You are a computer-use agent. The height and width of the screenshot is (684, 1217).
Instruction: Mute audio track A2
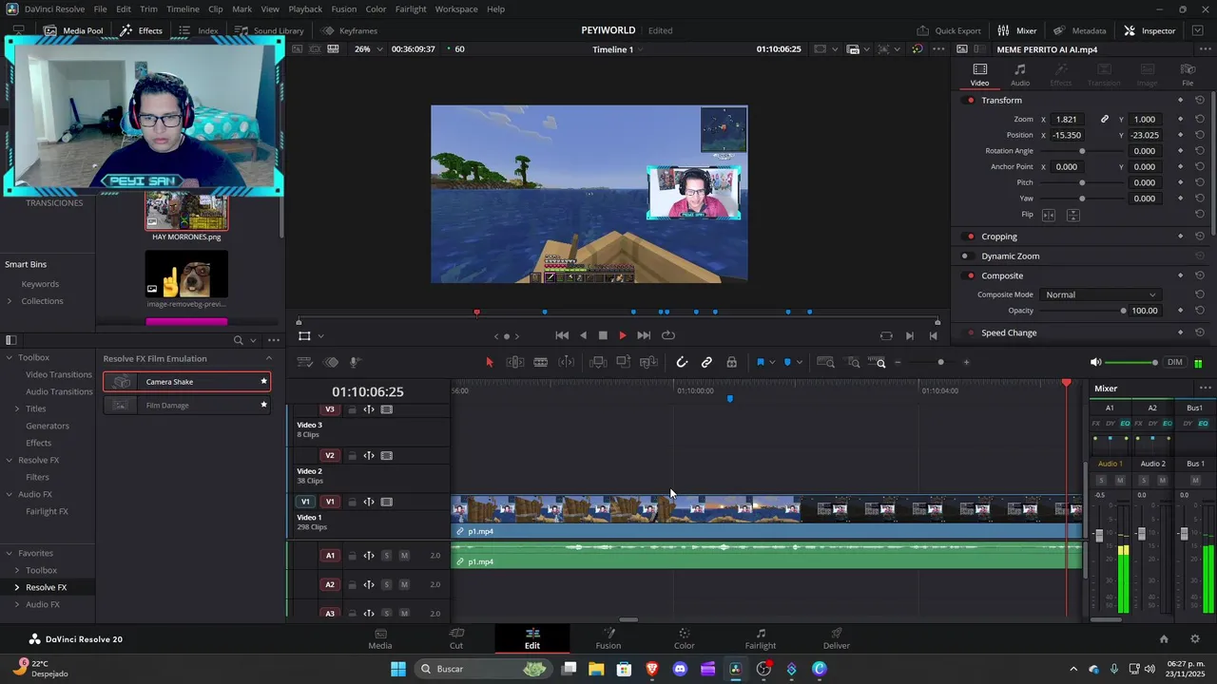coord(404,584)
